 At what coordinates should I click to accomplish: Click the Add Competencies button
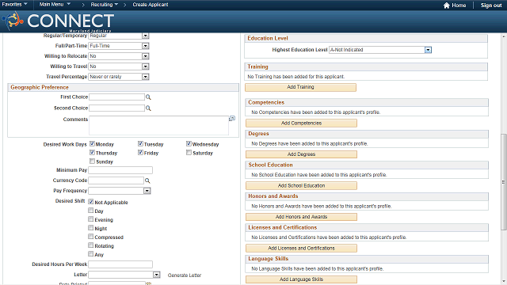click(301, 123)
